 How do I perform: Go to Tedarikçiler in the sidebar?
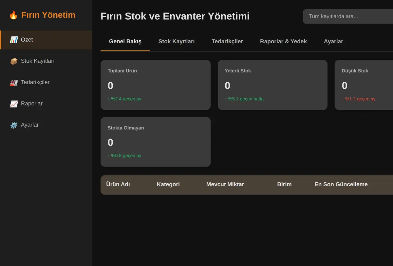click(x=46, y=83)
